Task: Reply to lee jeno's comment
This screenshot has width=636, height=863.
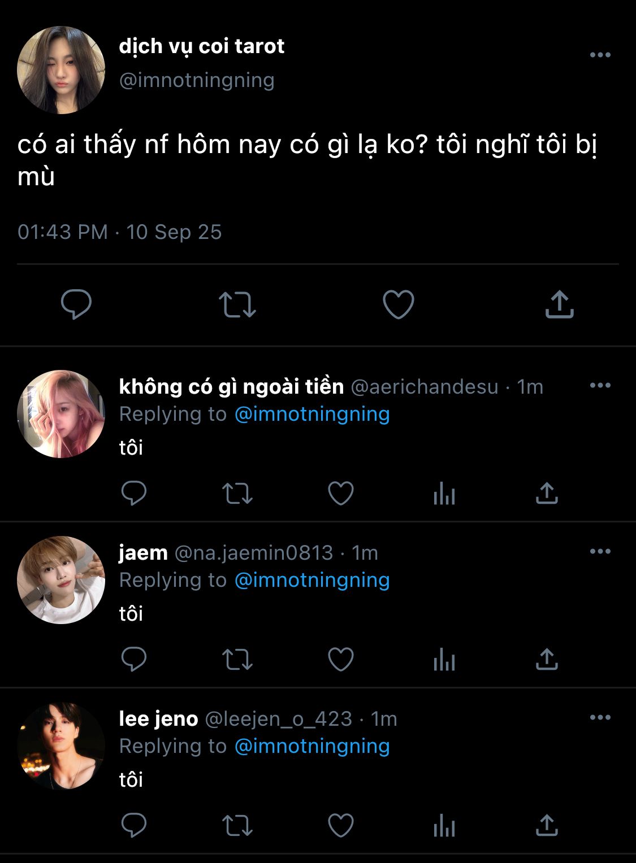Action: pyautogui.click(x=134, y=826)
